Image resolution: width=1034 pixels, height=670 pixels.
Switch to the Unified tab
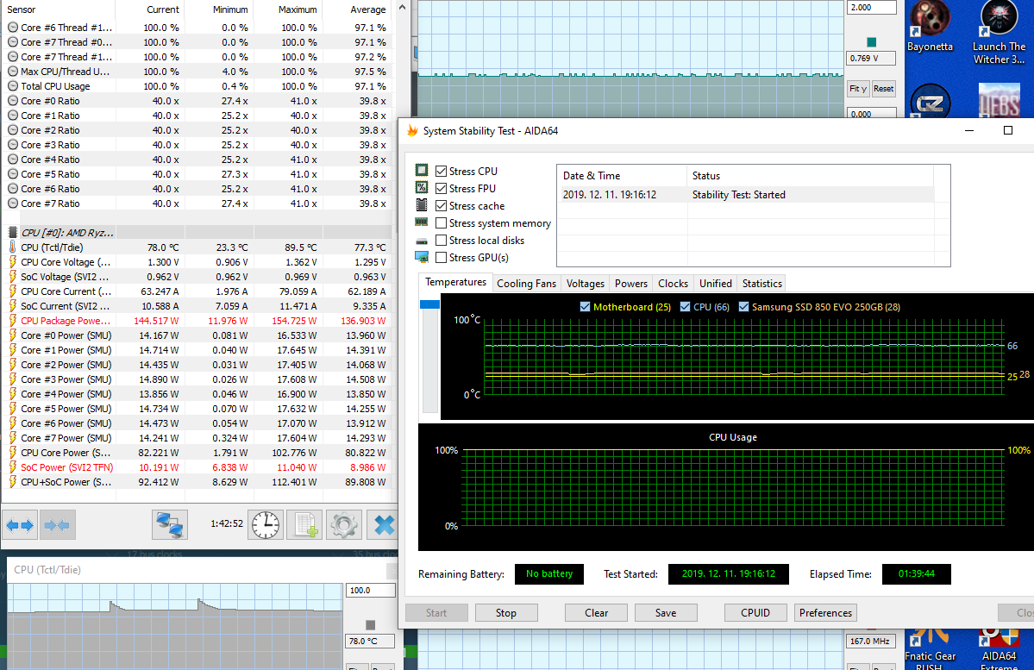point(716,283)
